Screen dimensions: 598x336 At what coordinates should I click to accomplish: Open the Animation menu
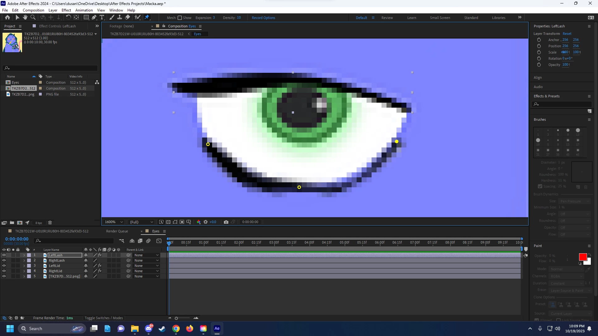[84, 10]
